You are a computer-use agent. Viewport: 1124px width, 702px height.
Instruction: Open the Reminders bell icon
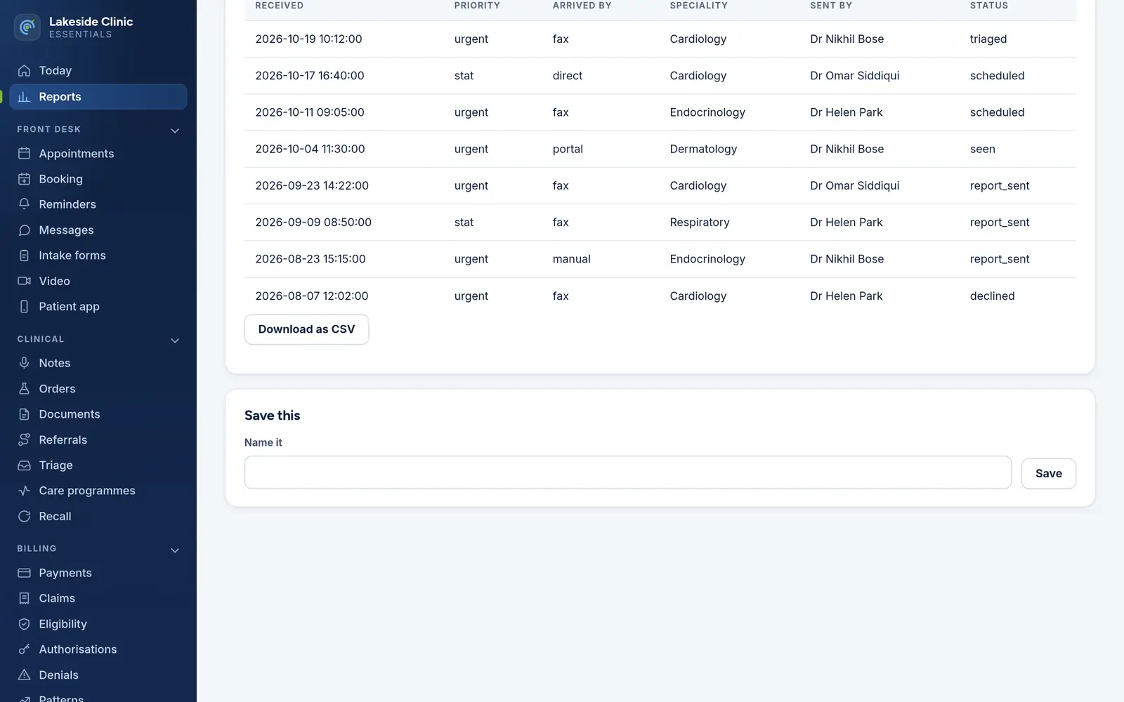(x=24, y=204)
